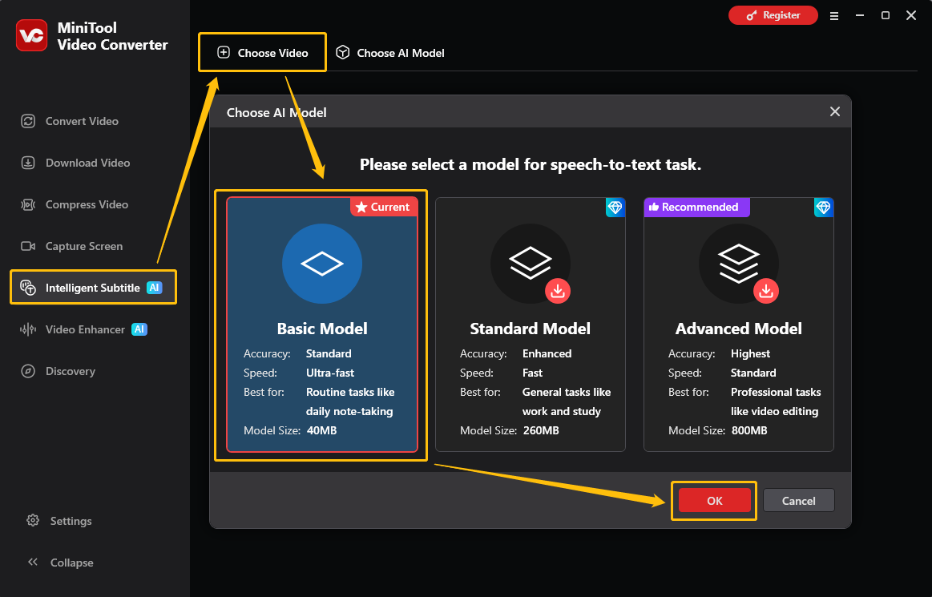Image resolution: width=932 pixels, height=597 pixels.
Task: Minimize the application window
Action: coord(860,15)
